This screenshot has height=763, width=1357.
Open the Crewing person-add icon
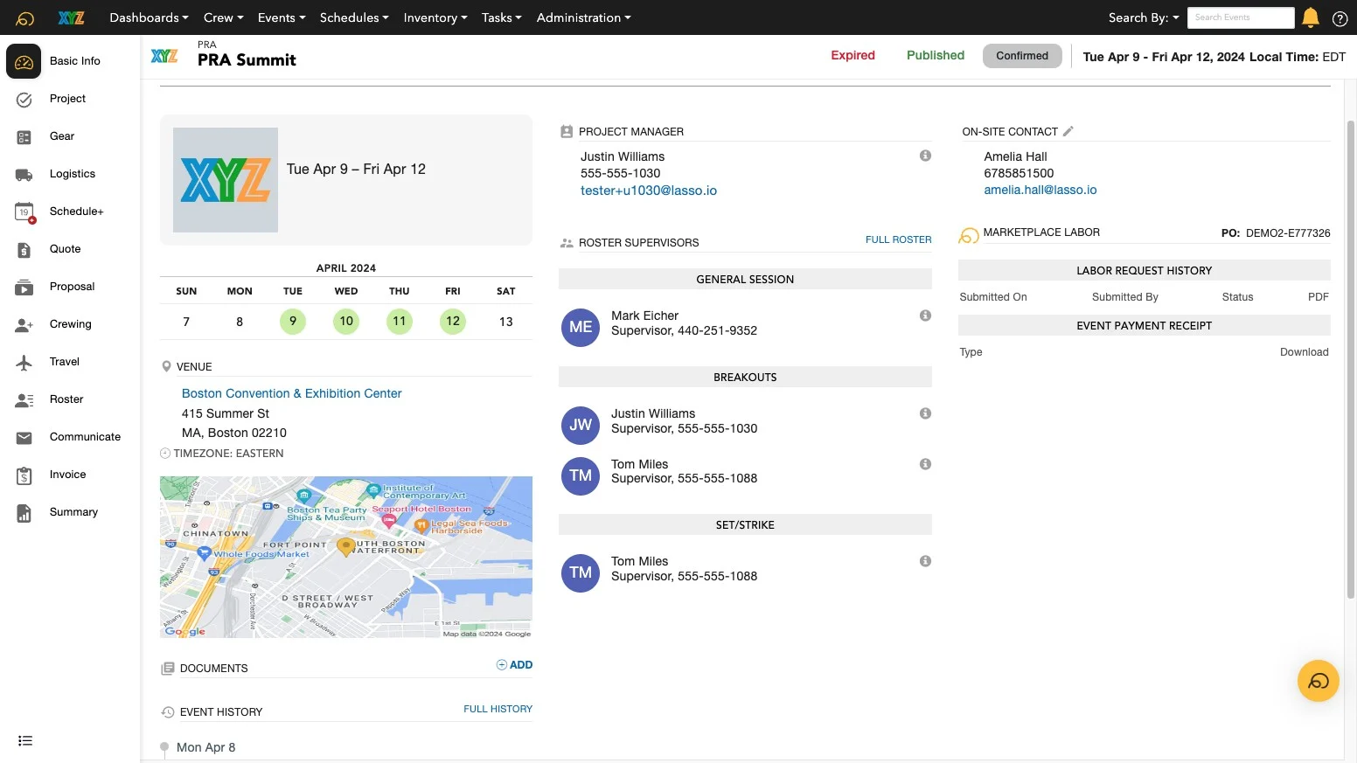click(x=24, y=325)
